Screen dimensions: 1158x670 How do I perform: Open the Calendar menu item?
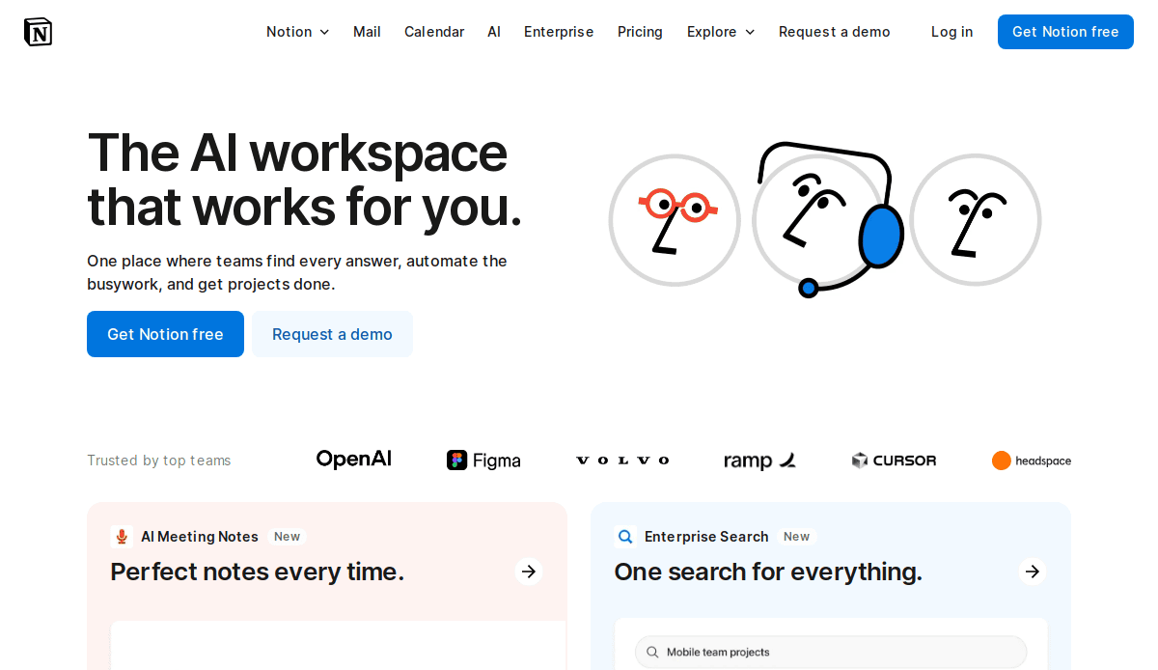coord(434,31)
